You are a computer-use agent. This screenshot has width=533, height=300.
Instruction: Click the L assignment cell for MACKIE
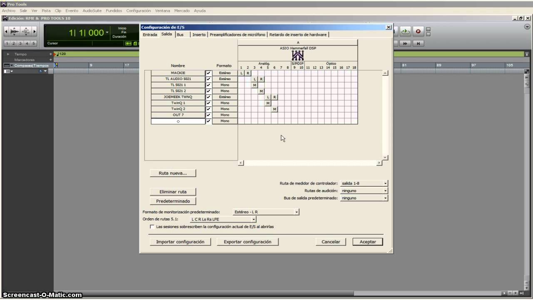[242, 73]
